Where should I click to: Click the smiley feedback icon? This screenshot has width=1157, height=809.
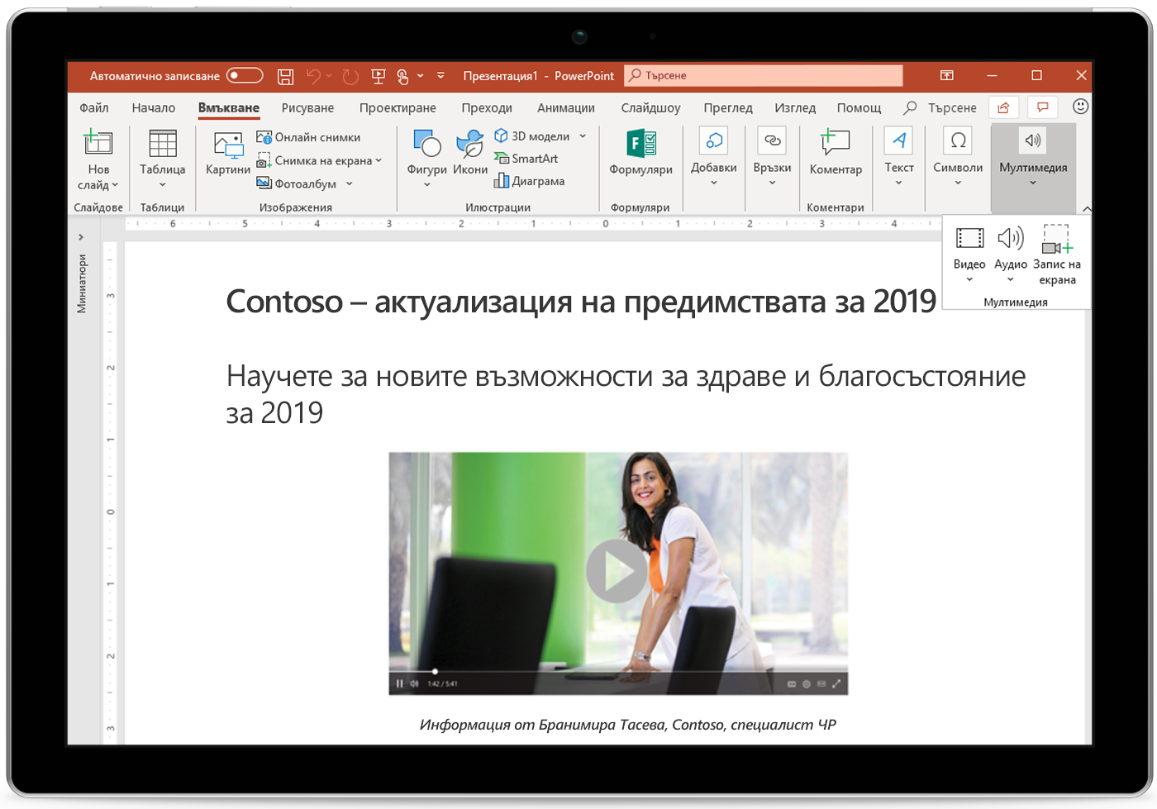click(x=1080, y=107)
